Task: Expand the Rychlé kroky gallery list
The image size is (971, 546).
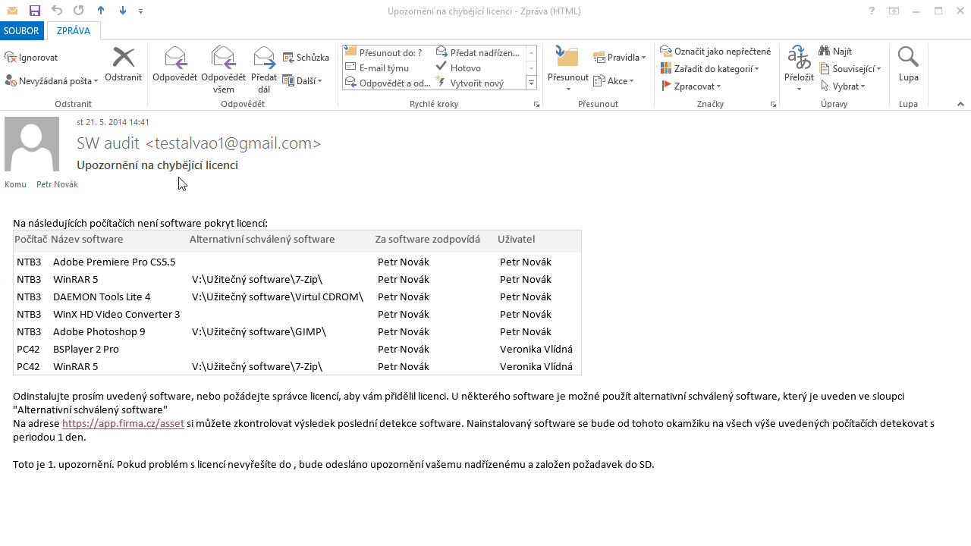Action: click(x=531, y=83)
